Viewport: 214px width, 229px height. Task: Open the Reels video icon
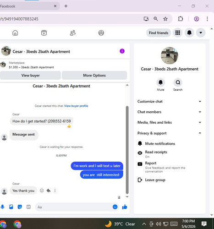click(44, 33)
